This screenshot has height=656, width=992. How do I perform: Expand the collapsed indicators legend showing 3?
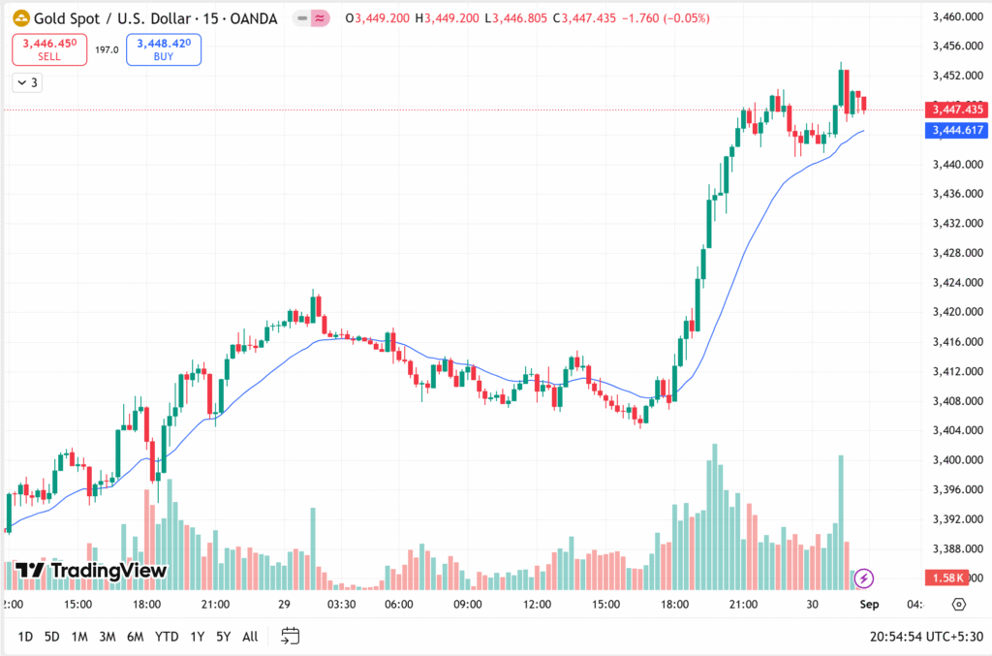click(x=26, y=83)
